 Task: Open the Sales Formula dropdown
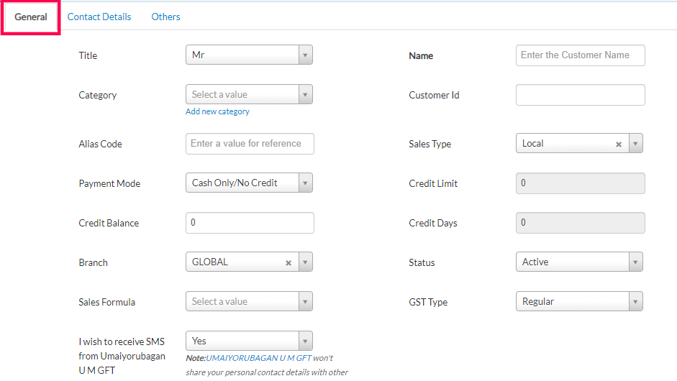point(305,302)
